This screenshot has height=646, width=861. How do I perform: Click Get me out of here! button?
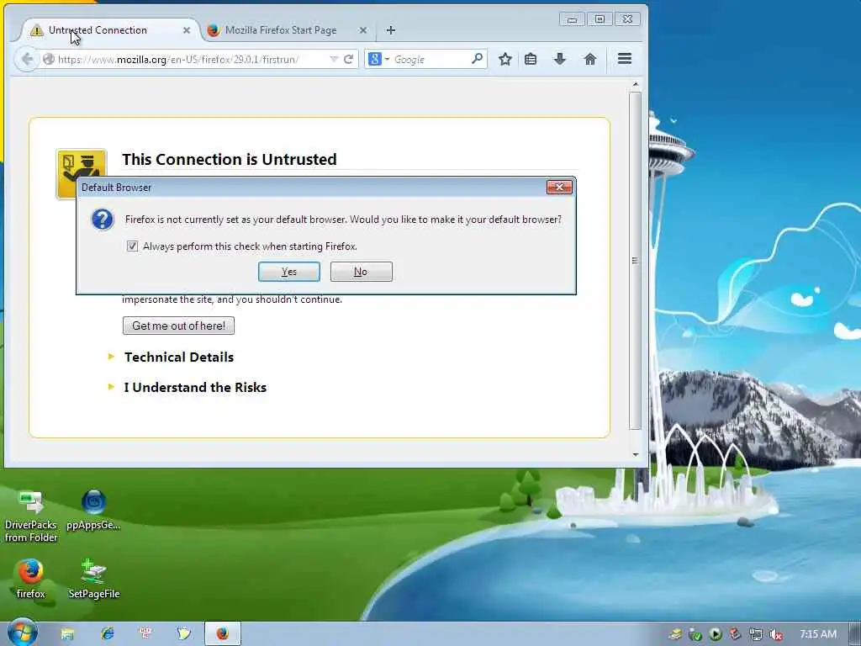pos(178,326)
